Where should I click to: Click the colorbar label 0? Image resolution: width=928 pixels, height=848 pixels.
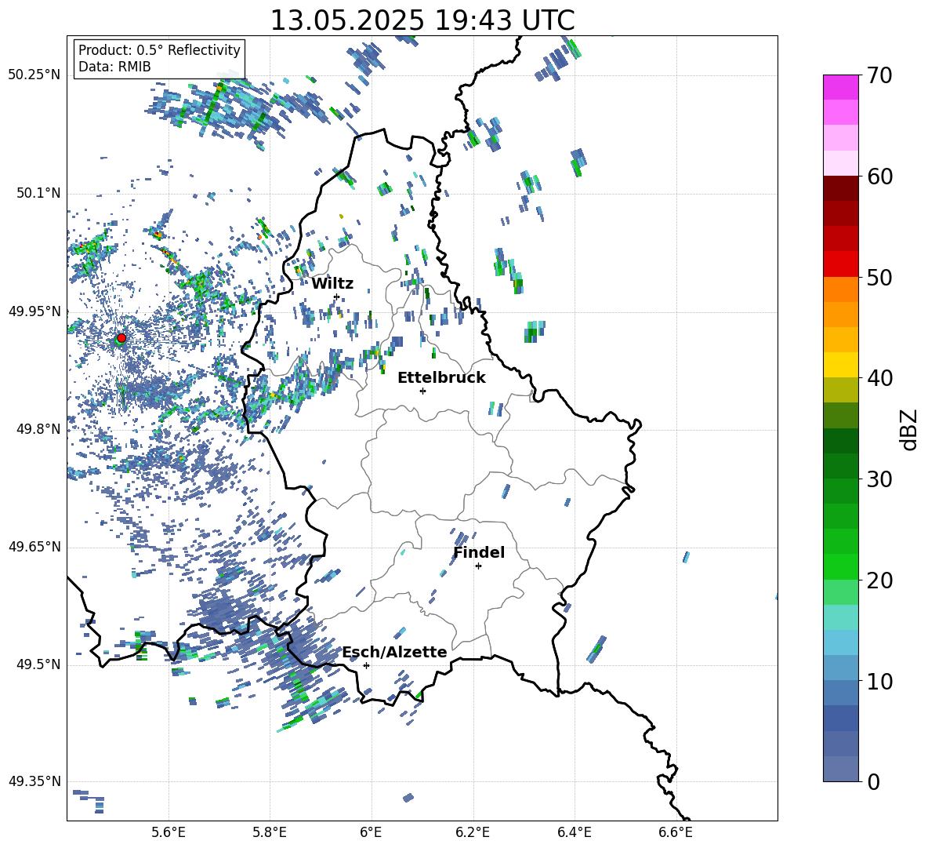873,782
